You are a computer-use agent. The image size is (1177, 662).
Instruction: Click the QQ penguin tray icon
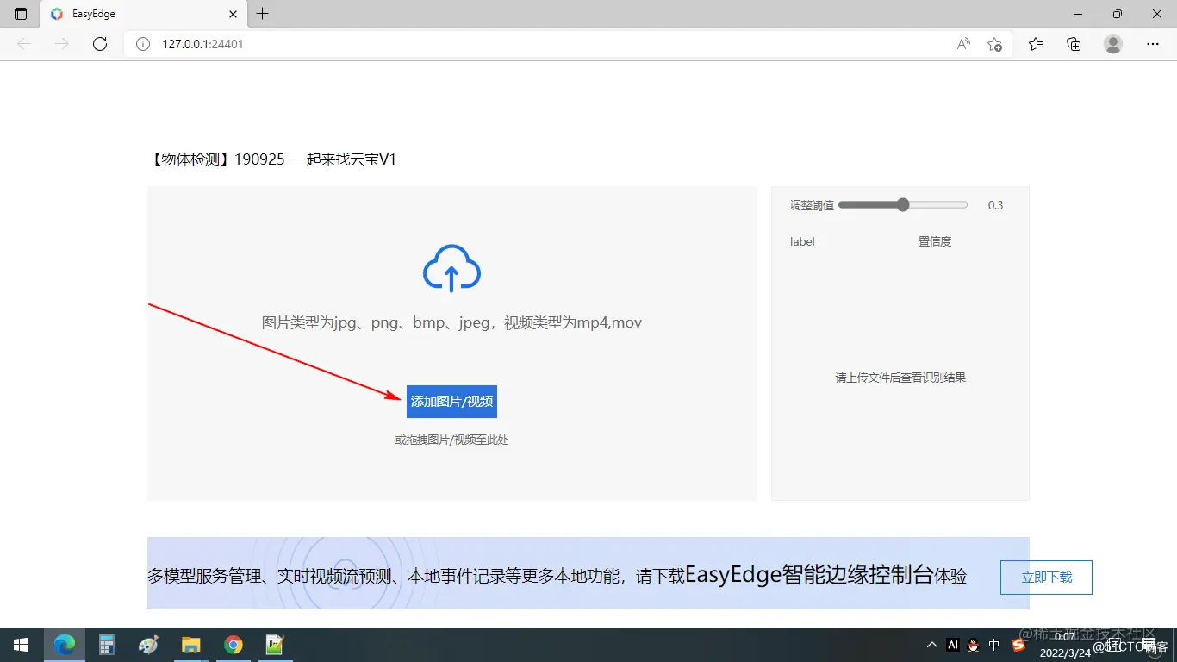click(974, 645)
